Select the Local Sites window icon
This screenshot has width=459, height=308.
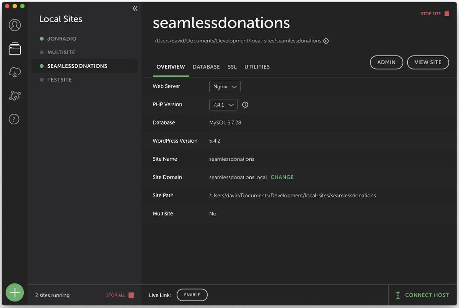(x=15, y=49)
